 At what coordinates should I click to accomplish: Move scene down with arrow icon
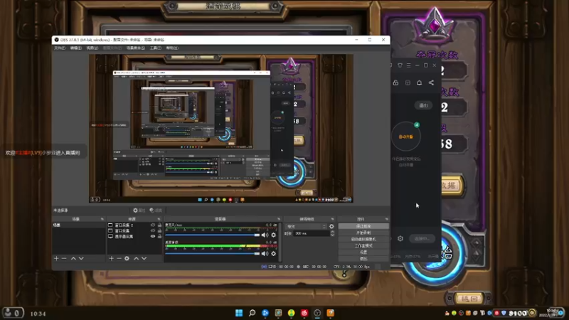tap(81, 258)
